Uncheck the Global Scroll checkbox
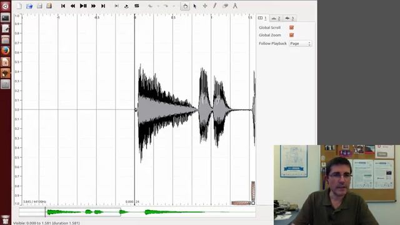 (x=292, y=27)
